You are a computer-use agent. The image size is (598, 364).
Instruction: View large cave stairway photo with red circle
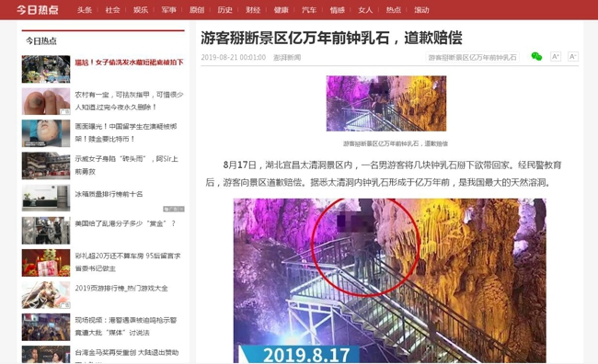(x=389, y=280)
